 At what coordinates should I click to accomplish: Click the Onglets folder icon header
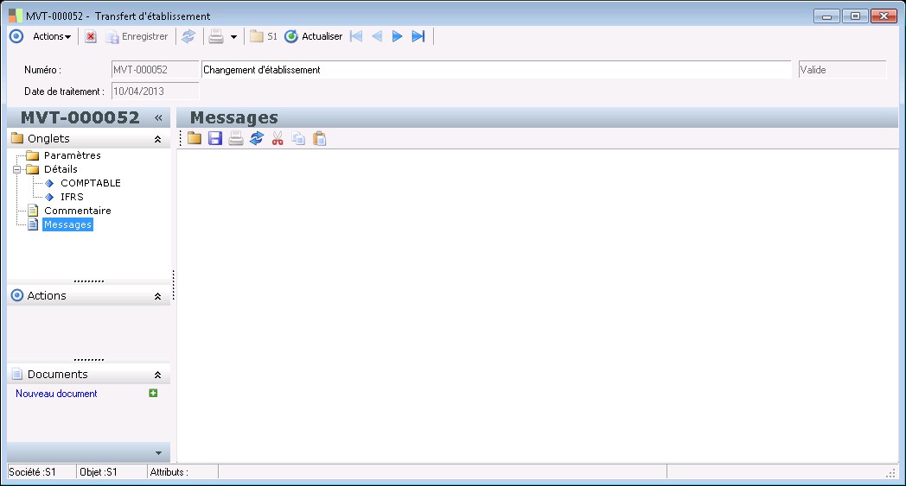(x=17, y=138)
